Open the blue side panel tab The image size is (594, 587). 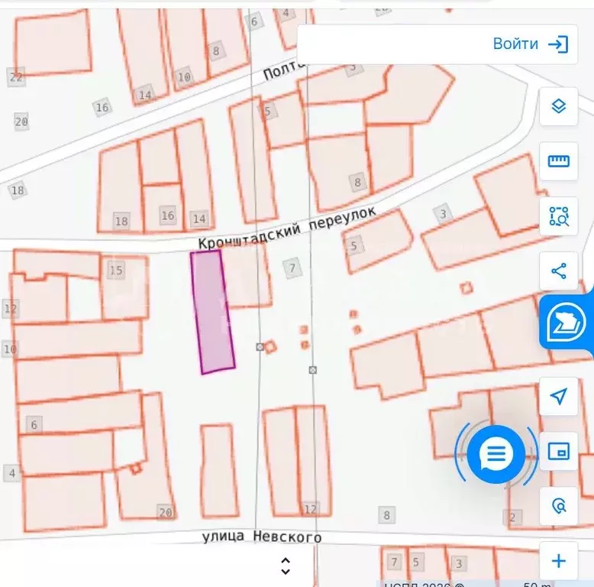tap(567, 323)
